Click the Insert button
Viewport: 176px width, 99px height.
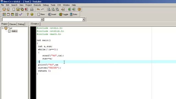coord(52,14)
